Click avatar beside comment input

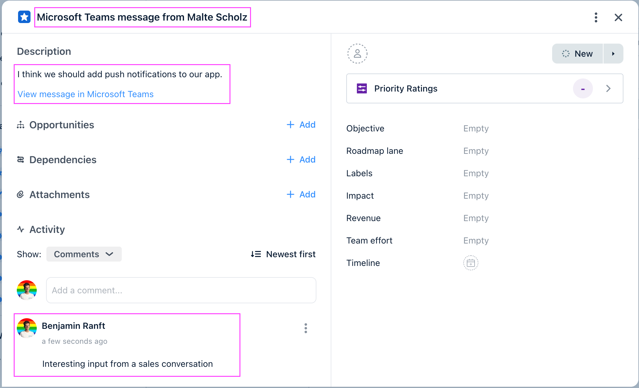27,290
